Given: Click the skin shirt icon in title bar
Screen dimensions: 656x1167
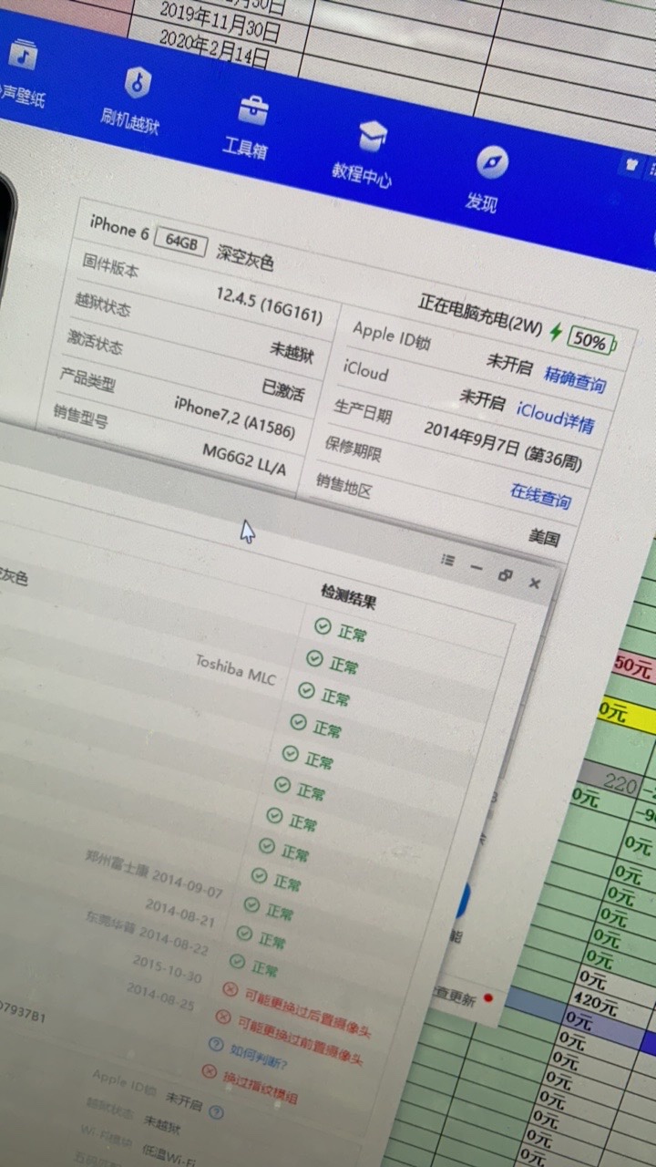Looking at the screenshot, I should (631, 167).
